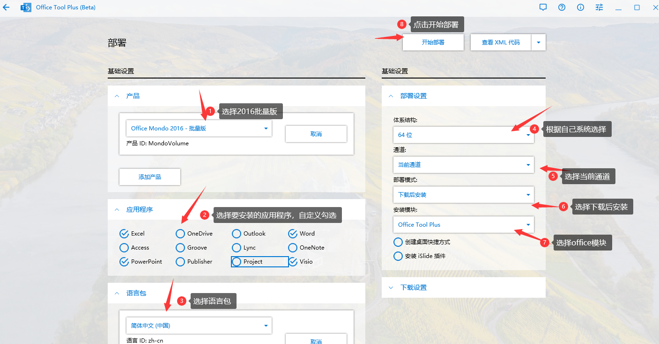This screenshot has height=344, width=659.
Task: Open the arrow beside 查看 XML 代码
Action: coord(539,42)
